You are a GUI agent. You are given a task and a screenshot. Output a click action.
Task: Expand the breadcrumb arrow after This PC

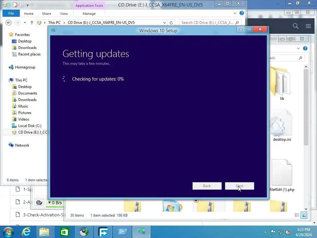(64, 23)
